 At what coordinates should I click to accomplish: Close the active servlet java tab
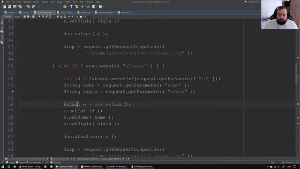54,13
